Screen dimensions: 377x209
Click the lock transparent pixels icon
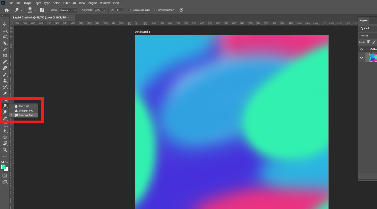[x=369, y=42]
